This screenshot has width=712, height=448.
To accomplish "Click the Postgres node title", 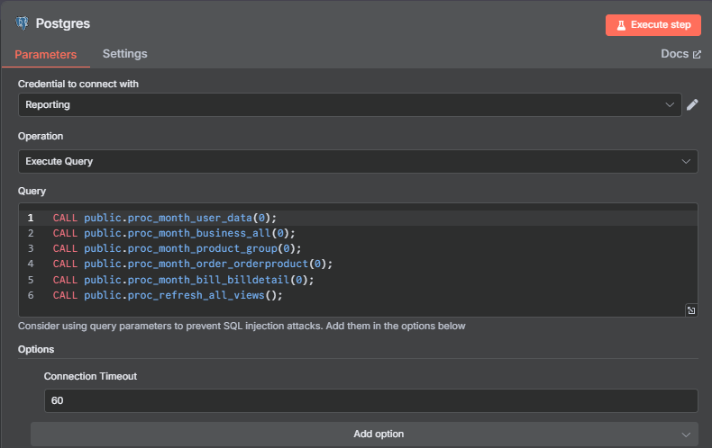I will click(x=63, y=23).
